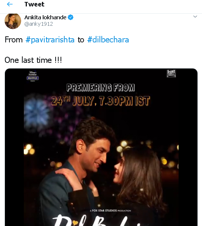The image size is (202, 226).
Task: Open the #dilbechara hashtag
Action: click(x=108, y=40)
